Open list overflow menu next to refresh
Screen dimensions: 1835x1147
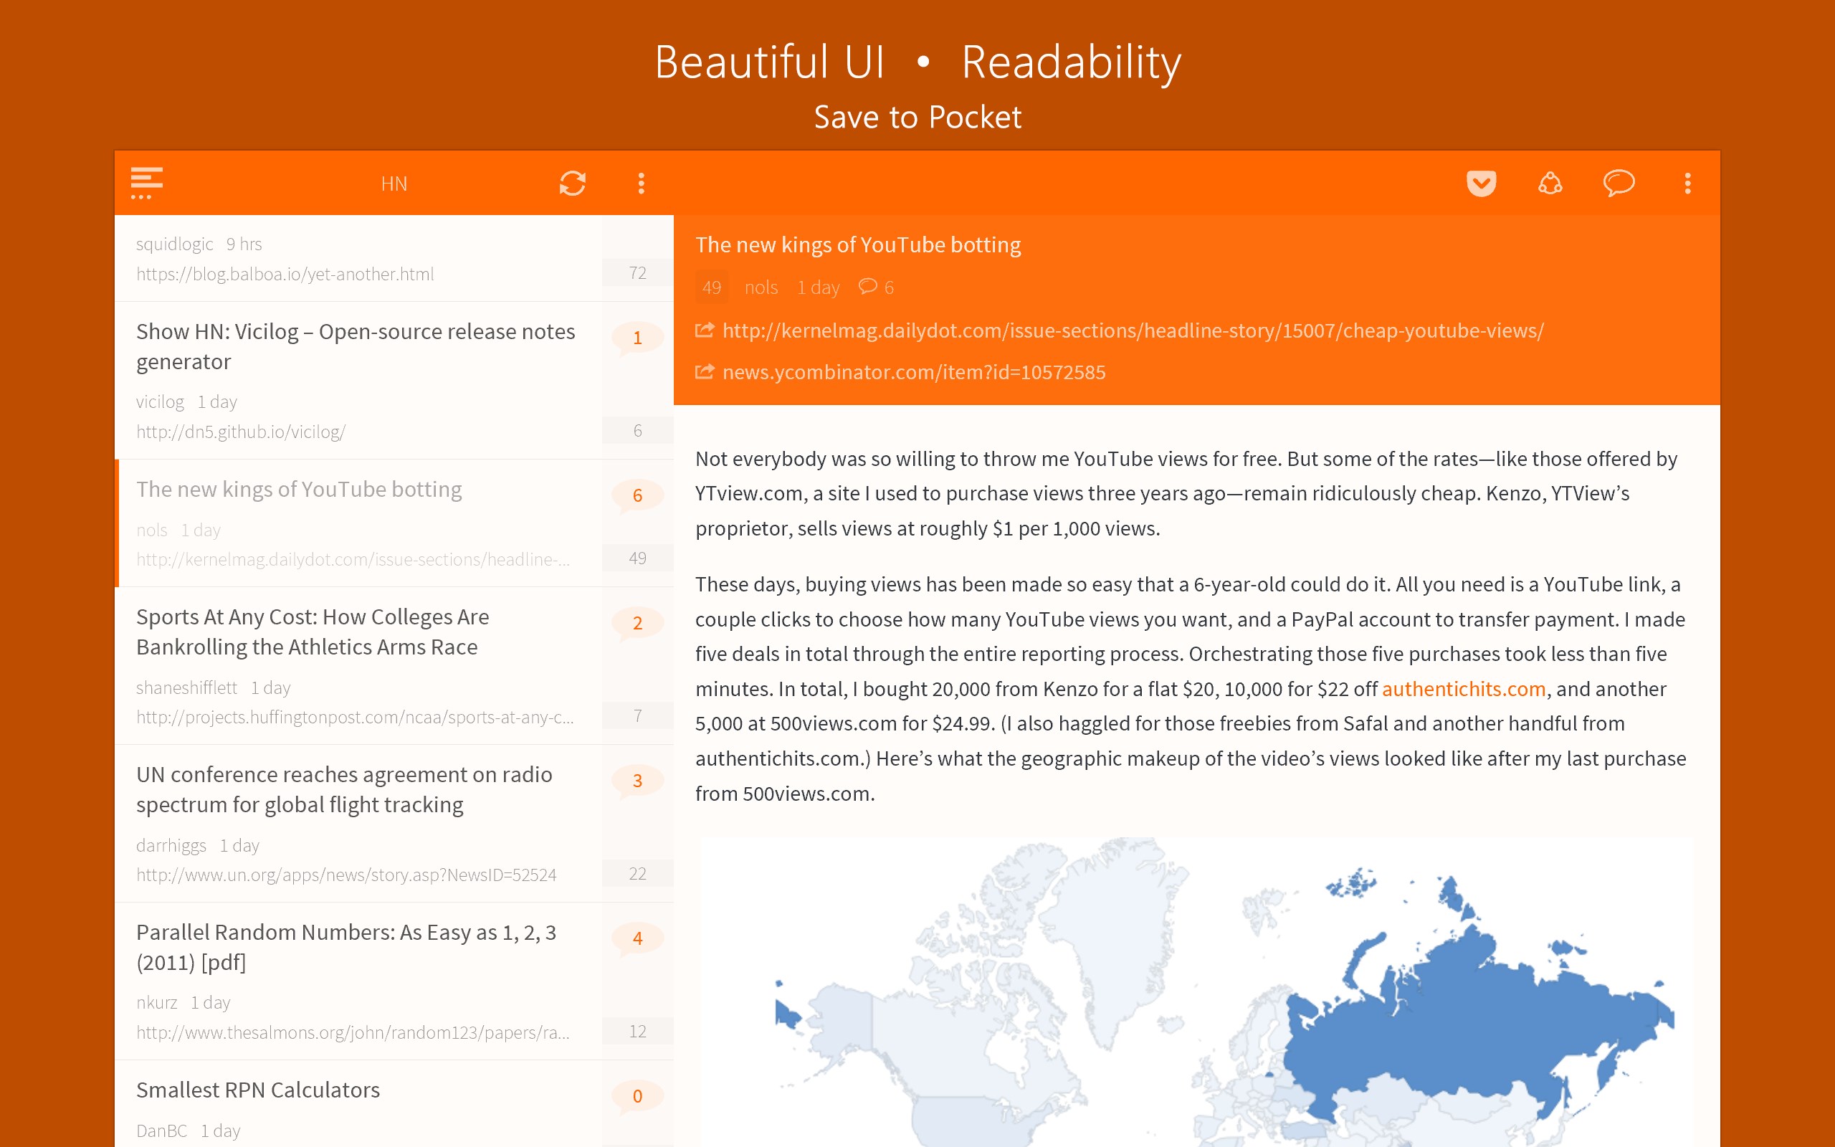point(641,183)
